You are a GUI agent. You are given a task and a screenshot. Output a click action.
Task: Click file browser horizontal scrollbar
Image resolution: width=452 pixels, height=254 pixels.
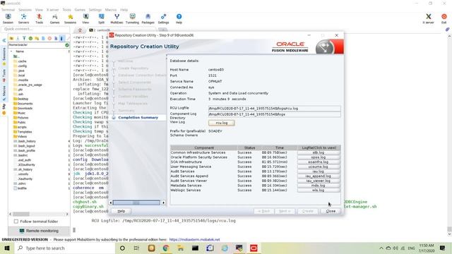coord(21,214)
